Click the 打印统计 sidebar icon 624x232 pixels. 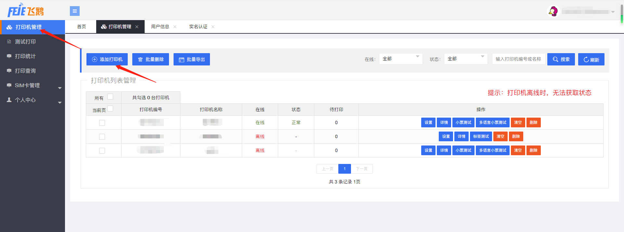click(x=9, y=56)
